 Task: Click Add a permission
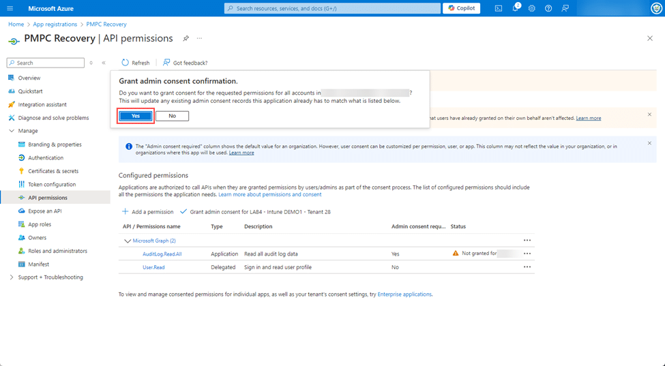click(147, 212)
